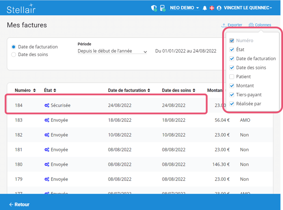This screenshot has width=283, height=210.
Task: Click the card reader status icon
Action: [x=162, y=8]
